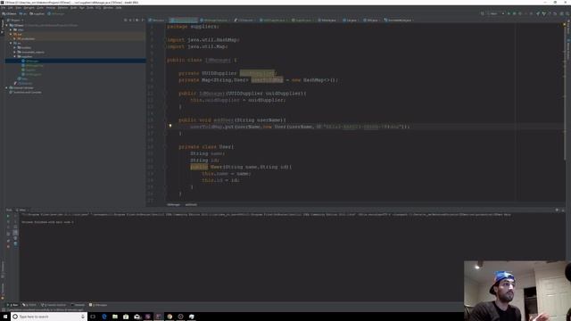Click the red pin/close icon in Run panel sidebar
Image resolution: width=571 pixels, height=321 pixels.
8,246
